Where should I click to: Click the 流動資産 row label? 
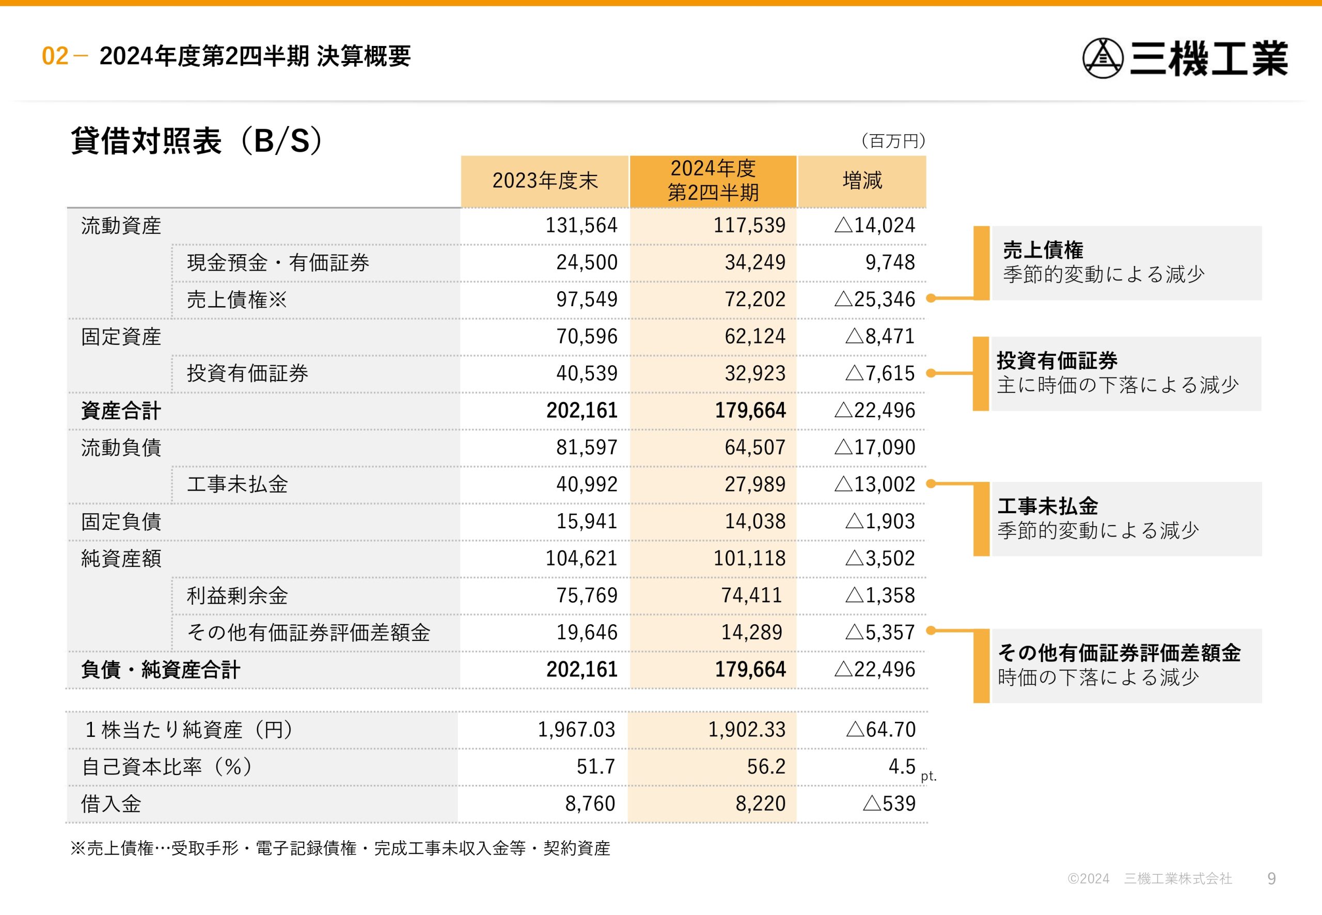click(121, 226)
